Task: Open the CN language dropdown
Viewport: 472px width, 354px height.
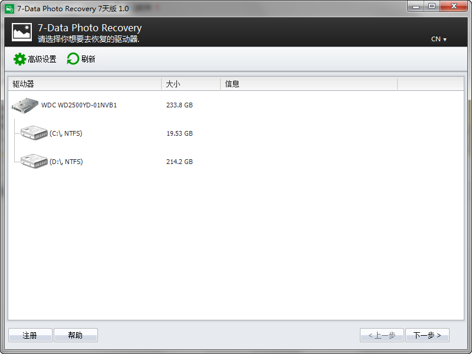Action: (439, 39)
